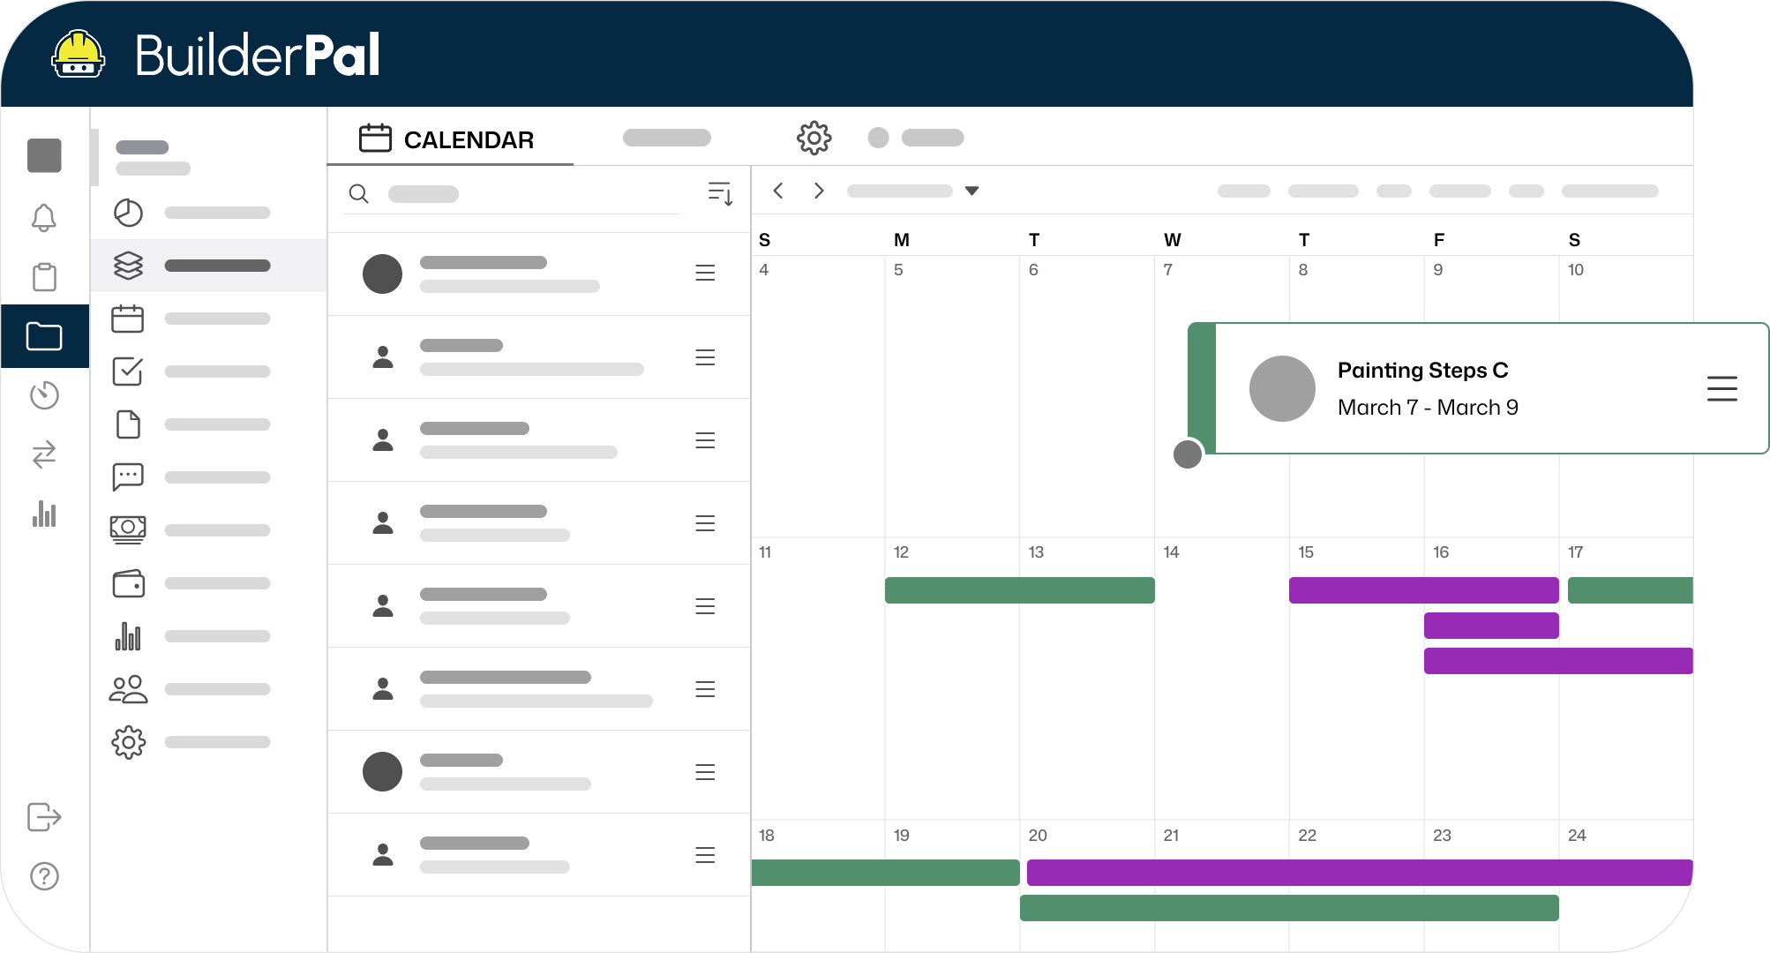The height and width of the screenshot is (953, 1770).
Task: Open the messages chat icon
Action: click(128, 476)
